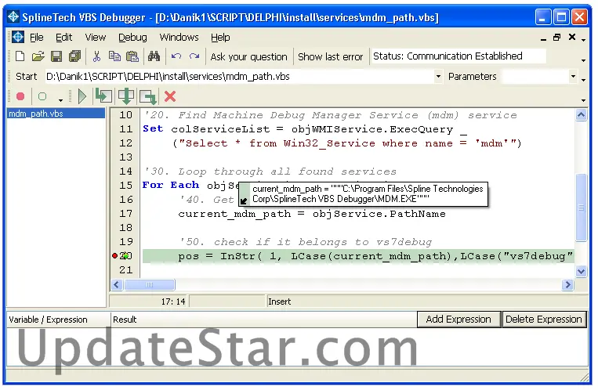
Task: Click the 17: 14 cursor position indicator
Action: click(x=173, y=302)
